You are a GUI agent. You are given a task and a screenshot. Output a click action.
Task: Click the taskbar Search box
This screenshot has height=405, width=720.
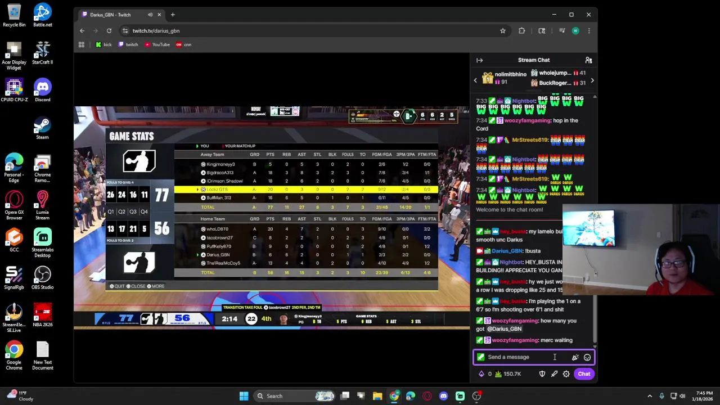point(295,396)
